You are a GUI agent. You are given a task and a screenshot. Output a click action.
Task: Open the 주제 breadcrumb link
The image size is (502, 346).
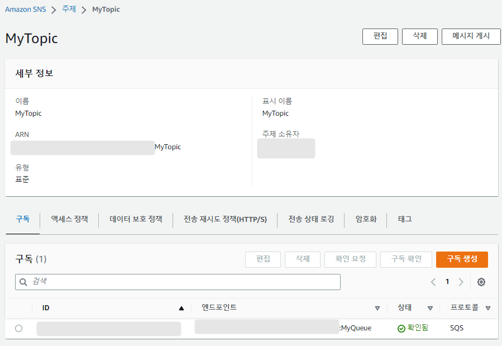pyautogui.click(x=69, y=9)
